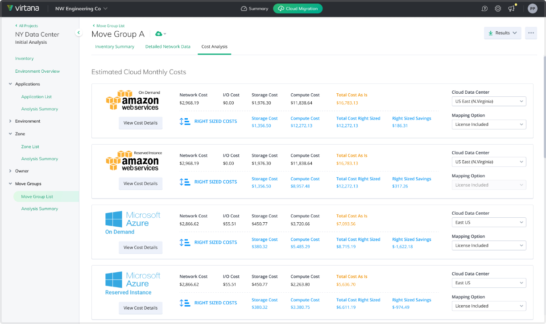This screenshot has height=324, width=546.
Task: Click the Microsoft Azure On Demand logo
Action: 132,222
